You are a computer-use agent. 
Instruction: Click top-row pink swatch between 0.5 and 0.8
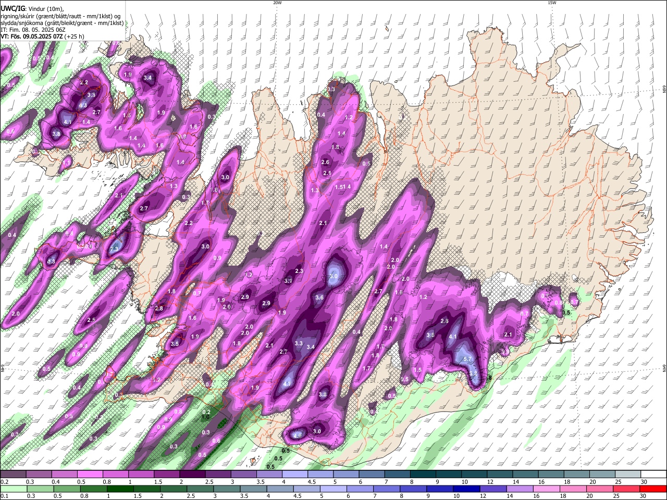[x=90, y=474]
